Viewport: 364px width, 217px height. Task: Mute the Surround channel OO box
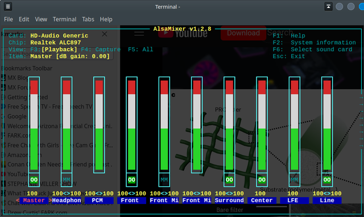(x=229, y=180)
